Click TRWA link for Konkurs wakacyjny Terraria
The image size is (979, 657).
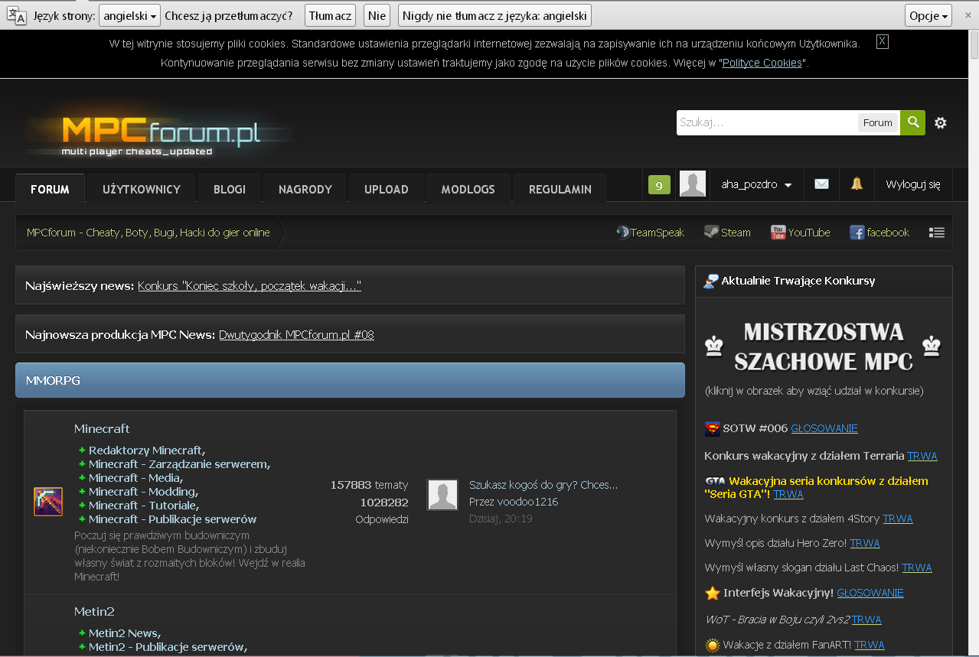[x=922, y=456]
